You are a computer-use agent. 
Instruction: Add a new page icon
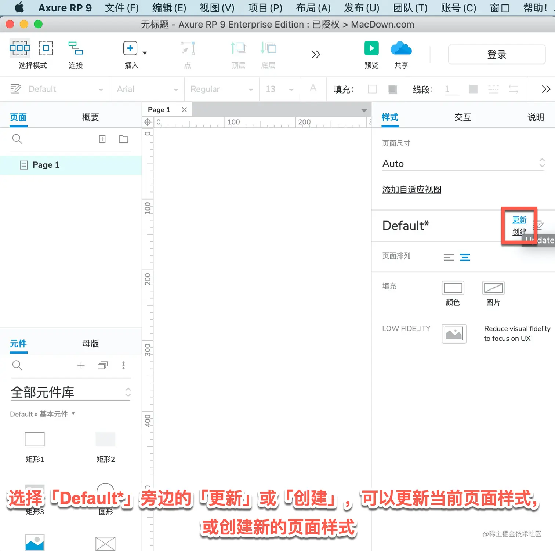[102, 139]
